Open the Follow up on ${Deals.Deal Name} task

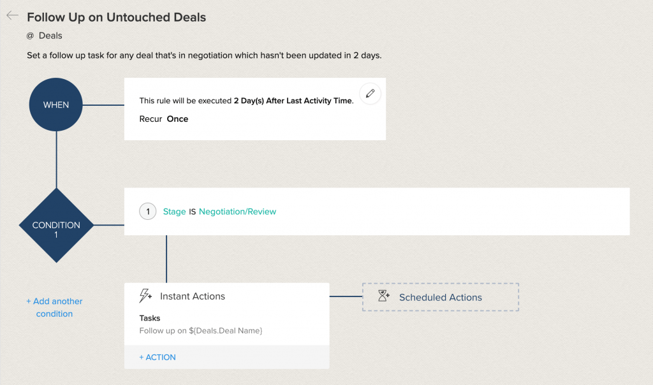pyautogui.click(x=201, y=331)
